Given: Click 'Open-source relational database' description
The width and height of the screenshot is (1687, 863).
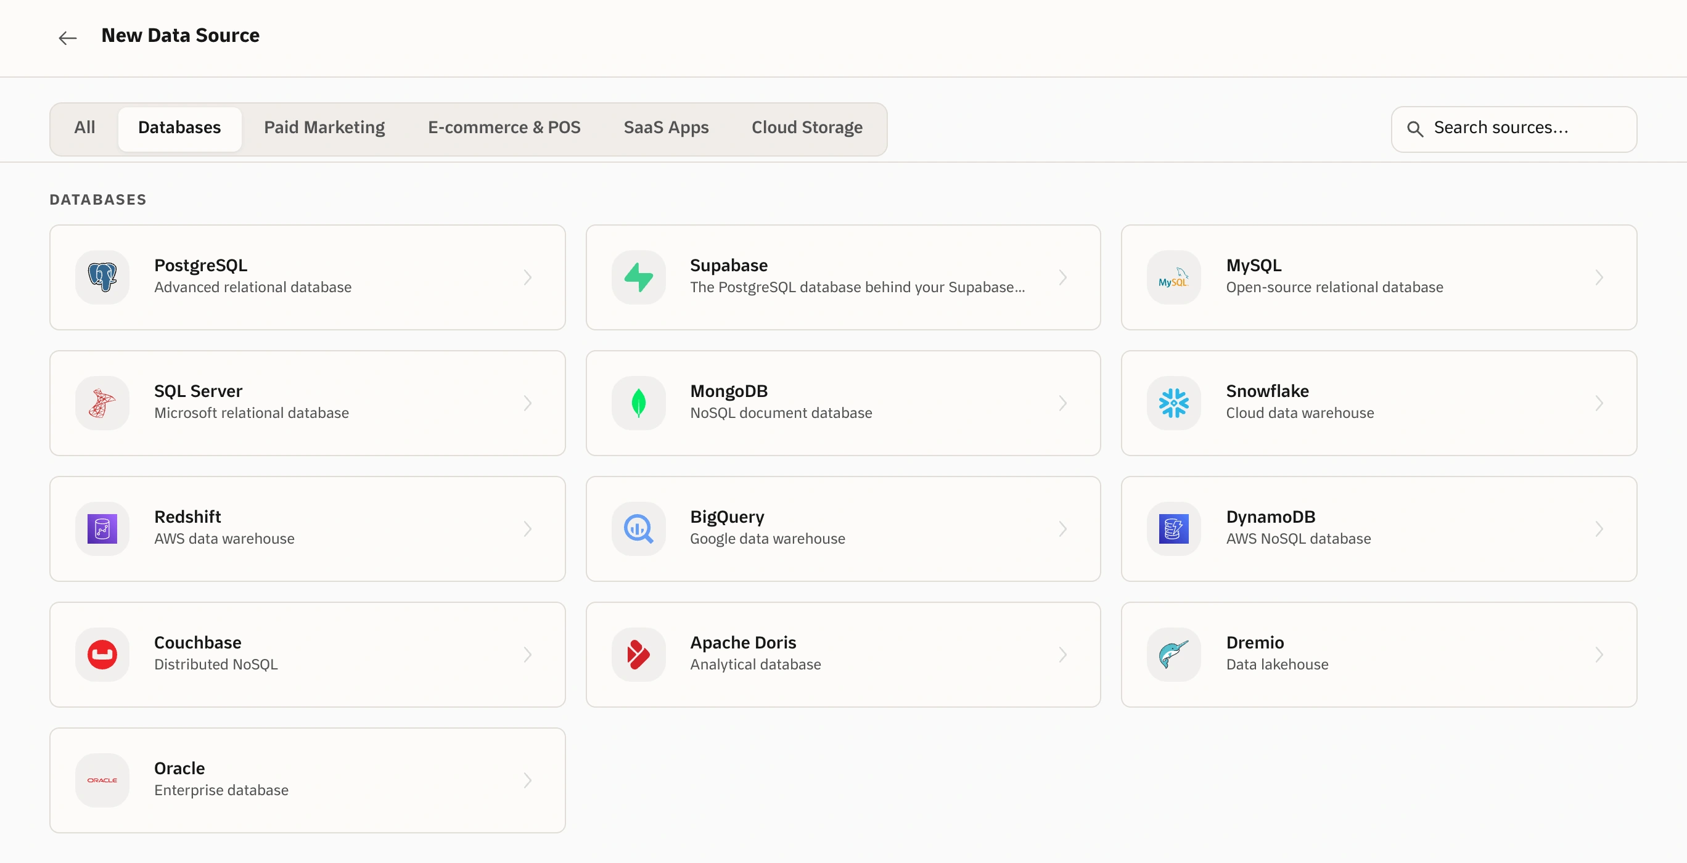Looking at the screenshot, I should (1335, 287).
